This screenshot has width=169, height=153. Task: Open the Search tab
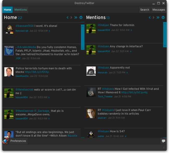[x=145, y=10]
